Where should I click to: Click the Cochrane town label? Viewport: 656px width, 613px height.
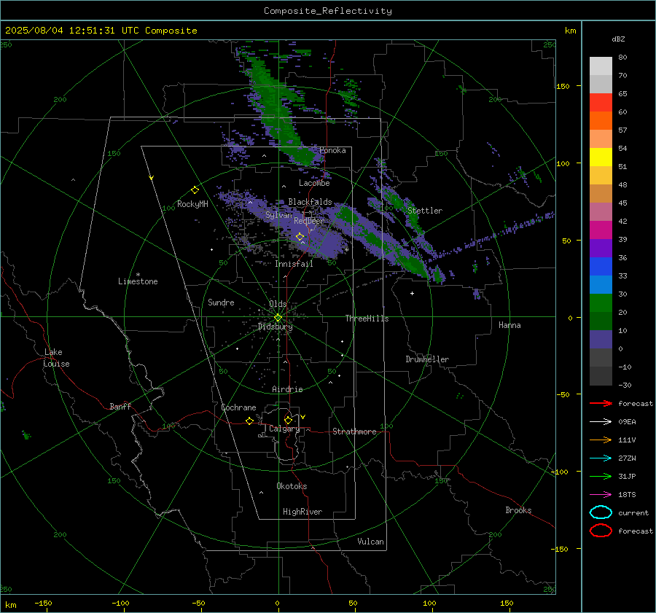[x=238, y=407]
